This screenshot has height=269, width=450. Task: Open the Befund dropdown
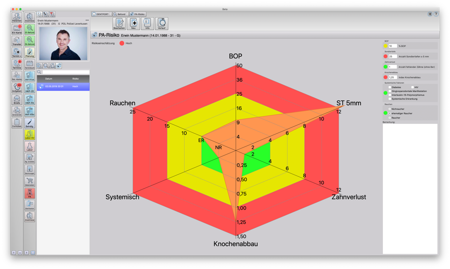[x=120, y=14]
